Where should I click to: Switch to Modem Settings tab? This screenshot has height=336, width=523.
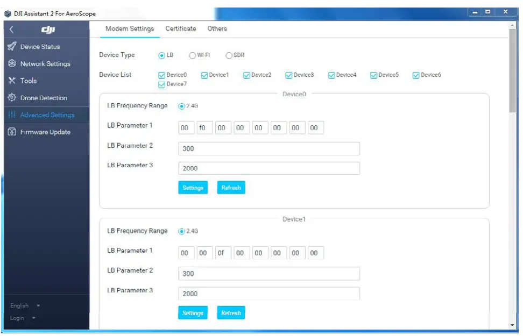click(x=130, y=28)
